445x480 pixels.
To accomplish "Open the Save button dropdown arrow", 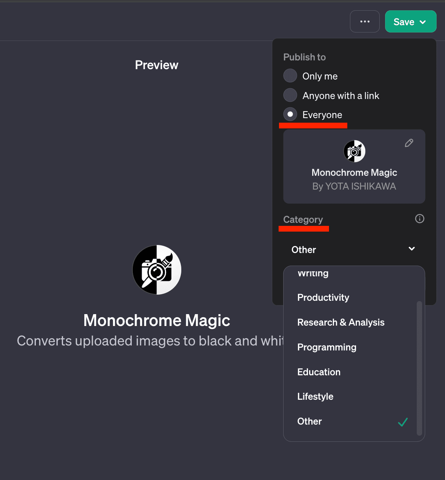I will click(x=423, y=22).
